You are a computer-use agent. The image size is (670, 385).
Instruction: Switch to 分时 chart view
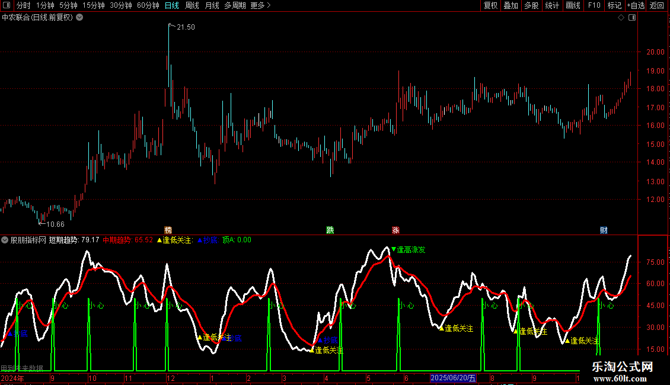click(24, 5)
